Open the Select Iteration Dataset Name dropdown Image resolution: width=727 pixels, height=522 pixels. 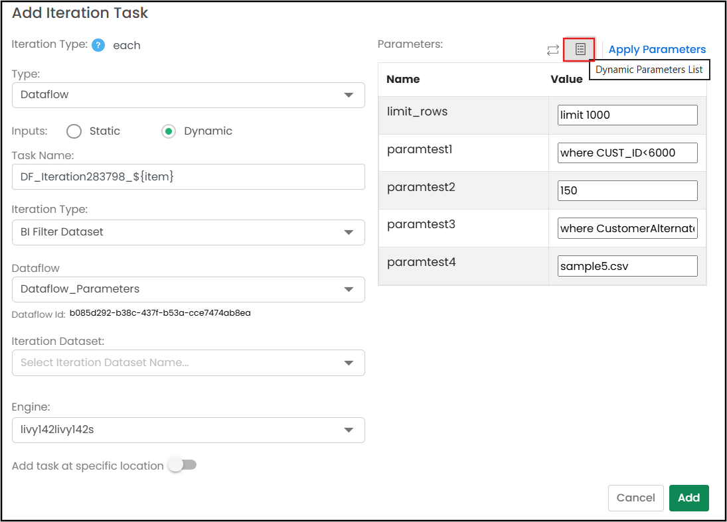pos(189,363)
